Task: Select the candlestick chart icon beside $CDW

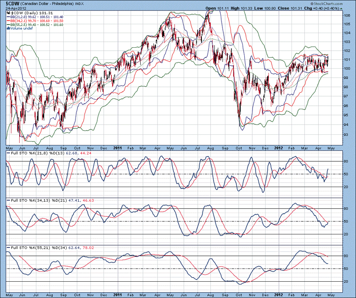Action: click(x=8, y=13)
